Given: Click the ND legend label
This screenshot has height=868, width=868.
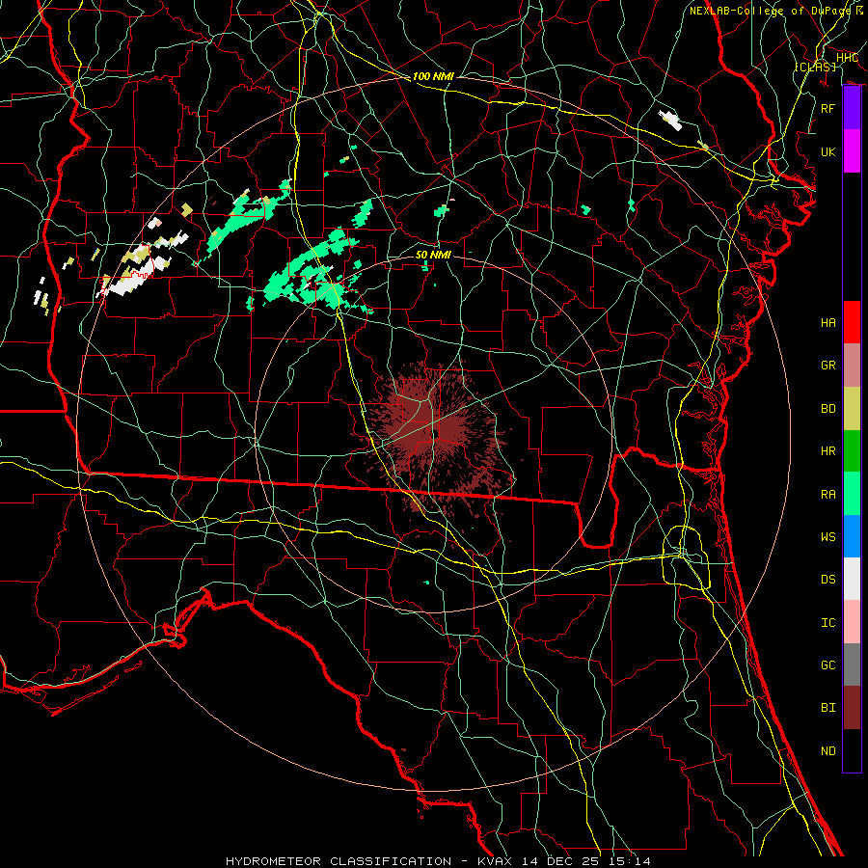Looking at the screenshot, I should [828, 750].
